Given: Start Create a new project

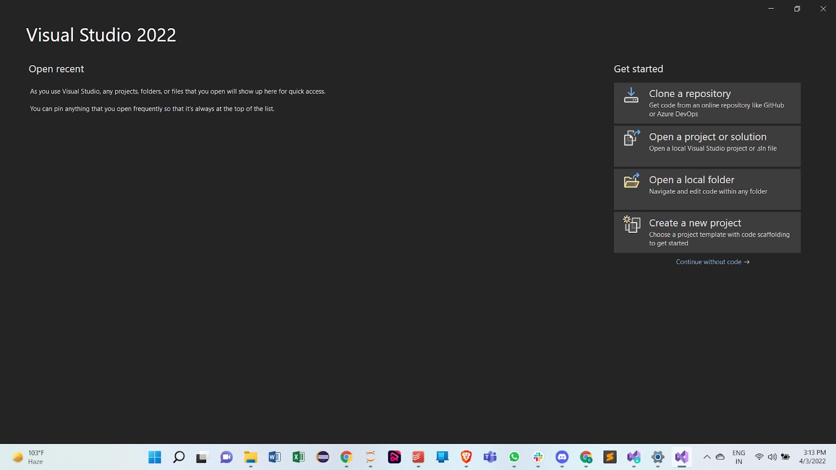Looking at the screenshot, I should (707, 232).
